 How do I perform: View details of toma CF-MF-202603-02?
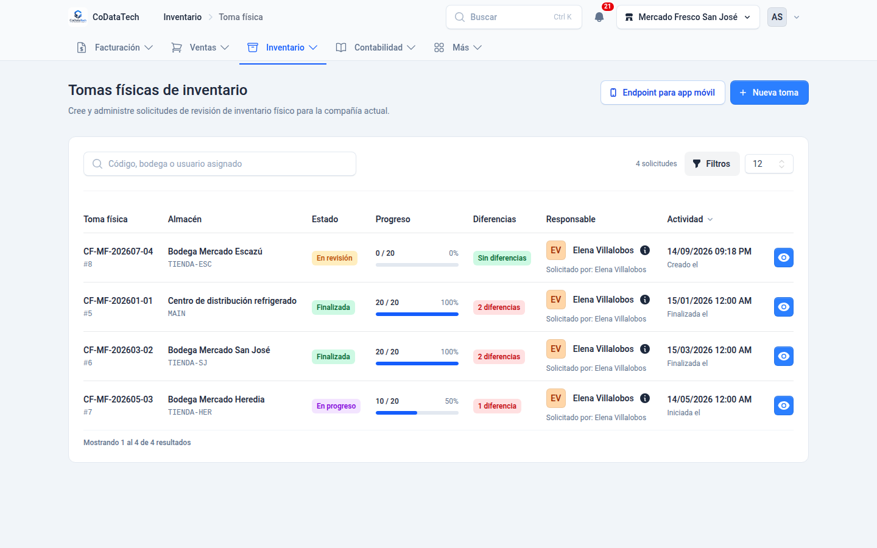(784, 356)
